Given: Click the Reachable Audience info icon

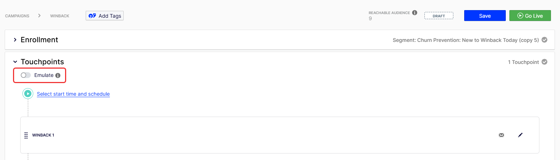Looking at the screenshot, I should point(415,13).
